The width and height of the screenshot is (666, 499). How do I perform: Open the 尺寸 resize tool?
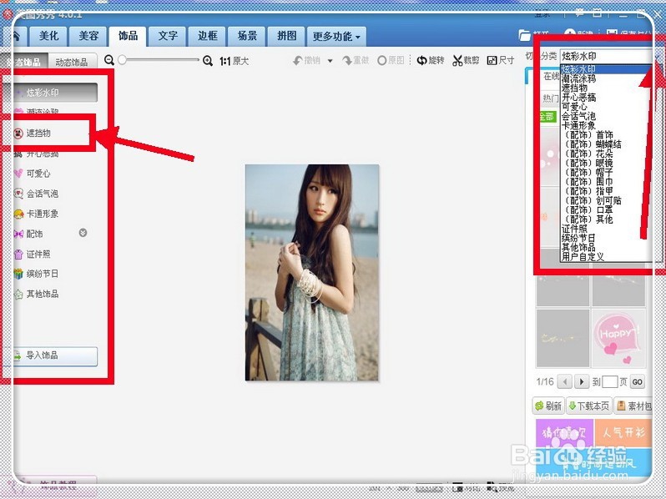click(501, 60)
